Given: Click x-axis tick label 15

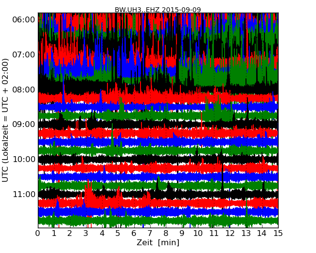Looking at the screenshot, I should point(278,234).
